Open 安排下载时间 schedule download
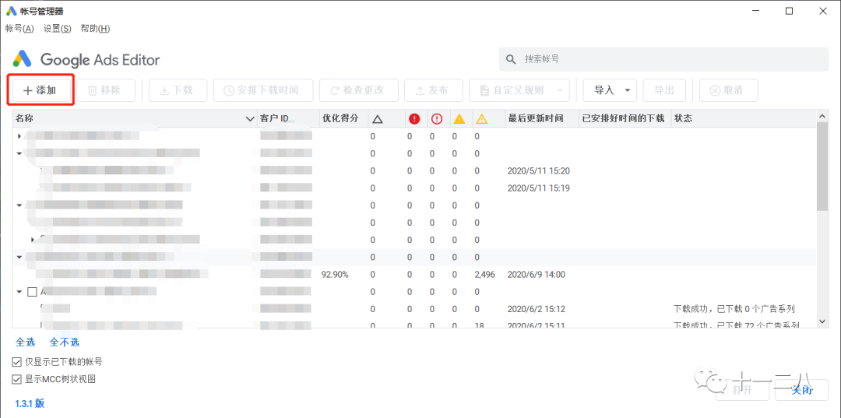 (263, 90)
